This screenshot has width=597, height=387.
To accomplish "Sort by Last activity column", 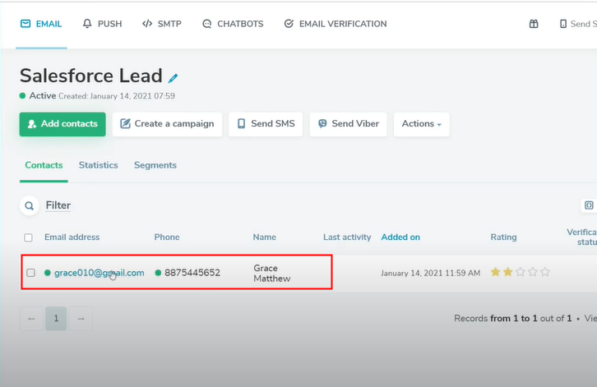I will pyautogui.click(x=347, y=237).
